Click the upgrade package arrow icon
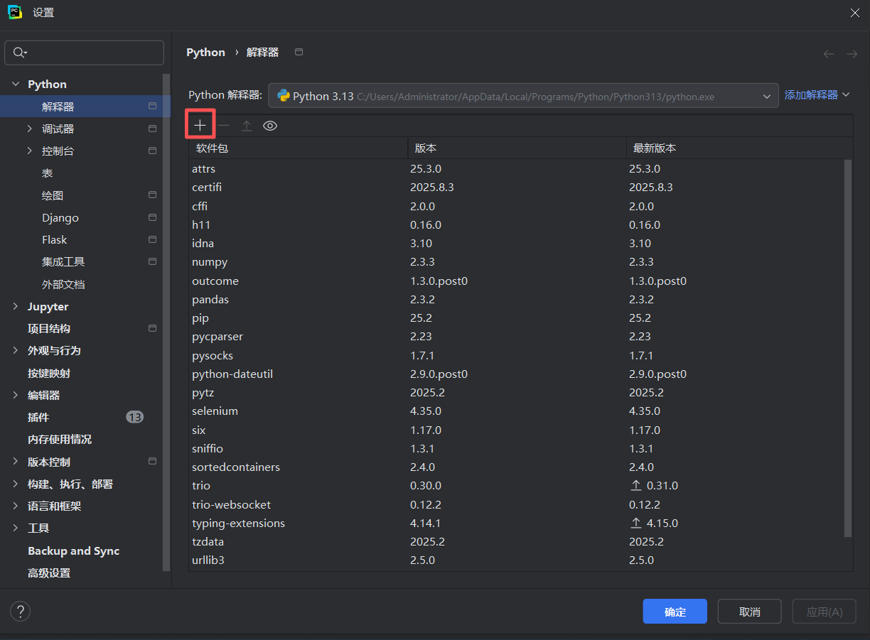This screenshot has width=870, height=640. pyautogui.click(x=247, y=126)
